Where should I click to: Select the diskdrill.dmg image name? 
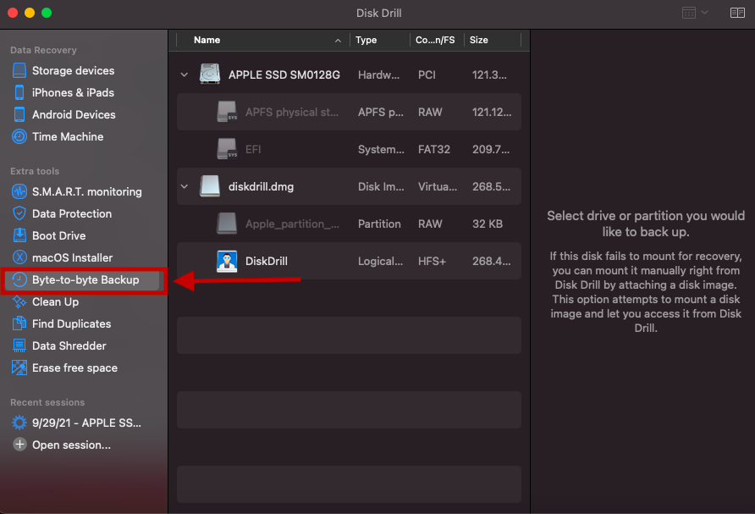[261, 186]
